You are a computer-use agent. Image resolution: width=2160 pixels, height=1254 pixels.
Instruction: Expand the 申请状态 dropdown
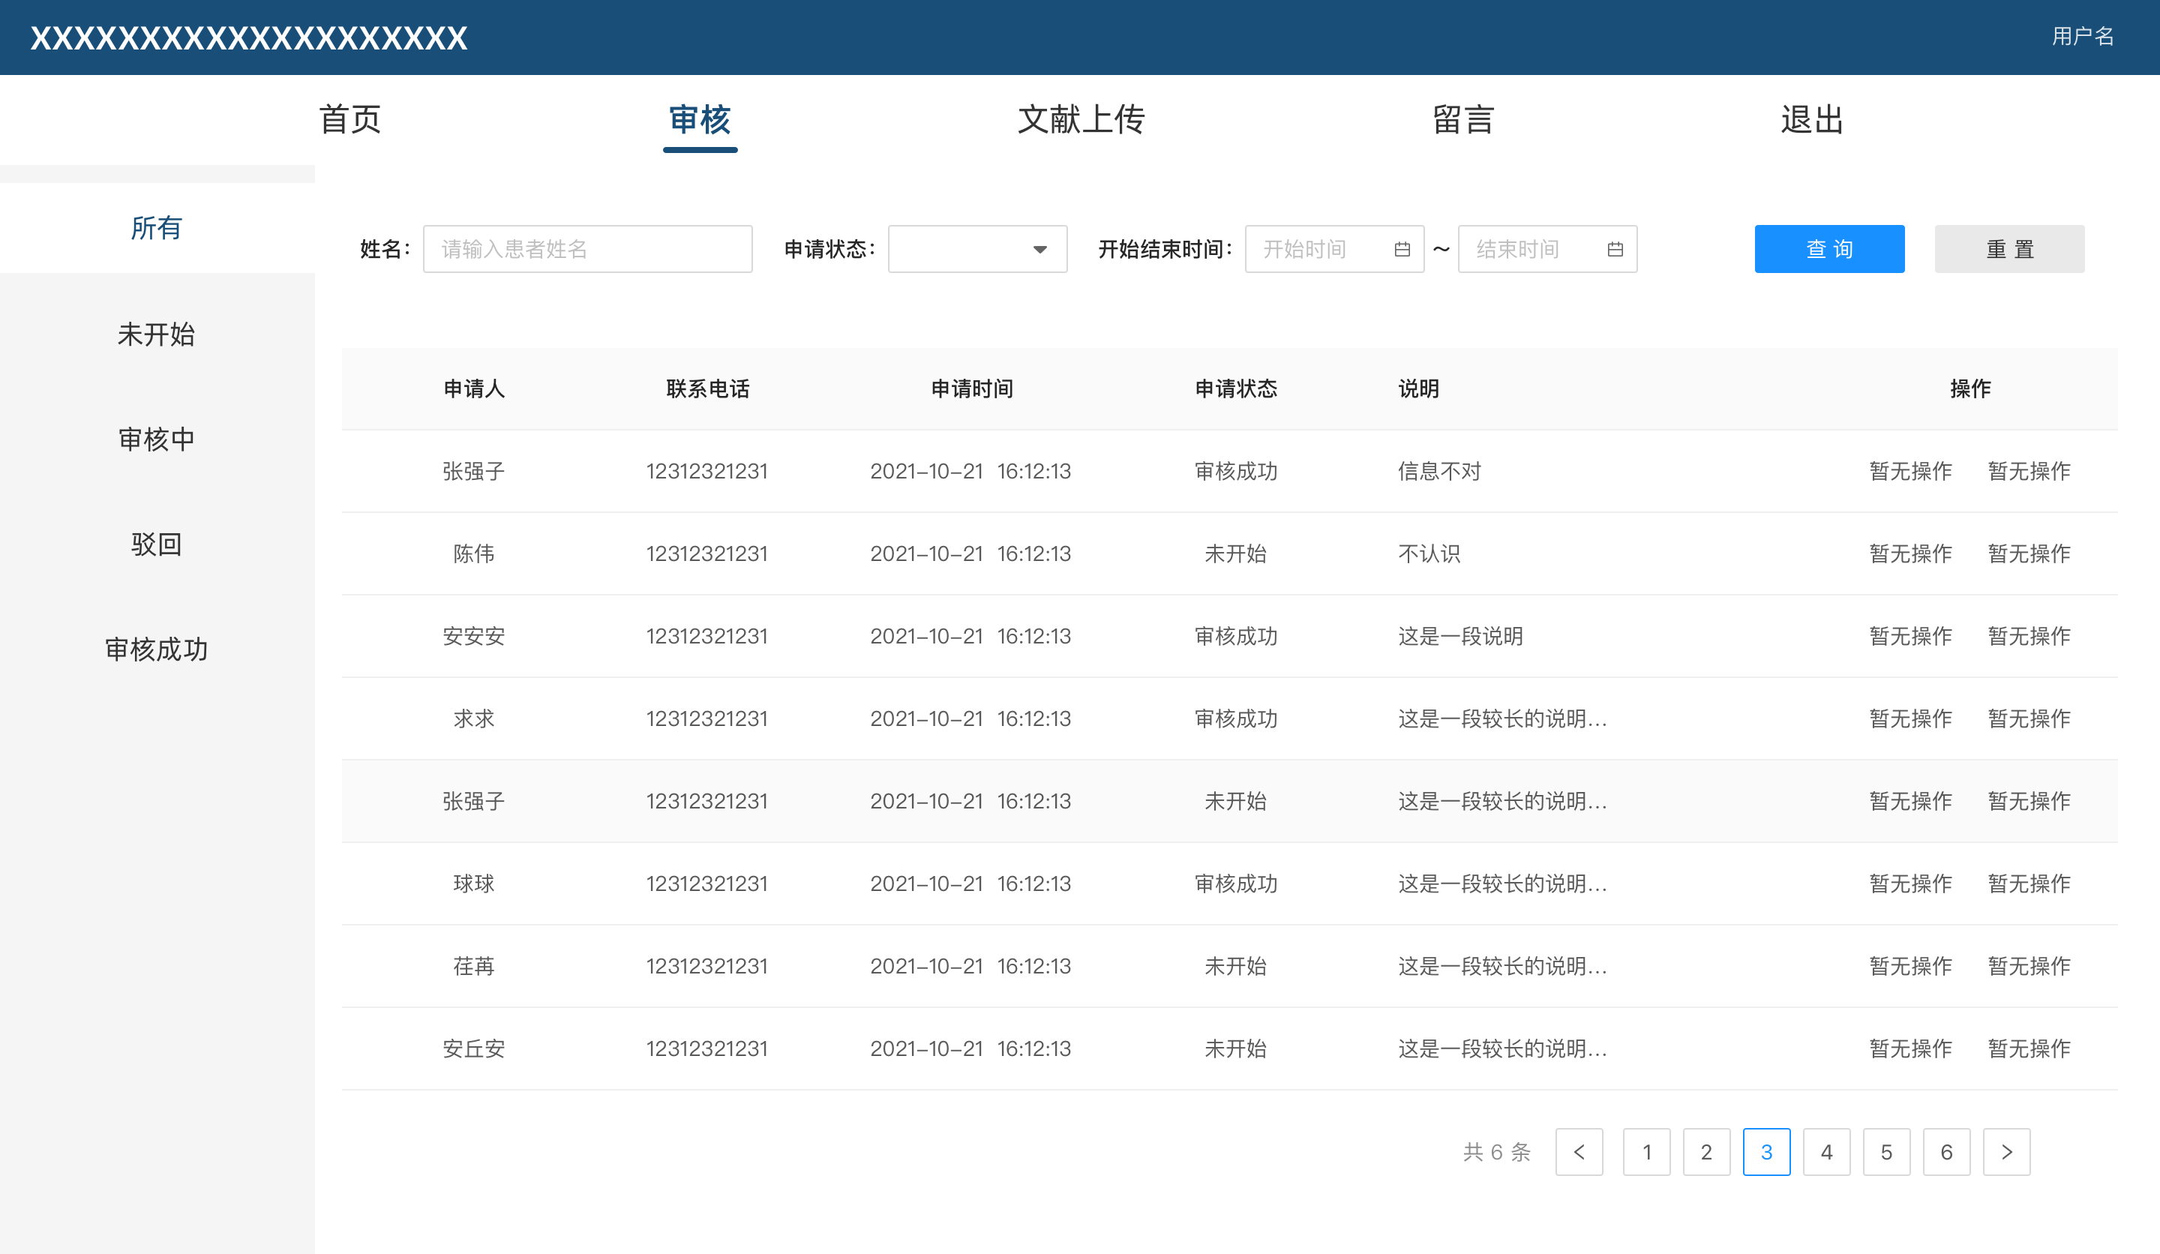point(977,250)
